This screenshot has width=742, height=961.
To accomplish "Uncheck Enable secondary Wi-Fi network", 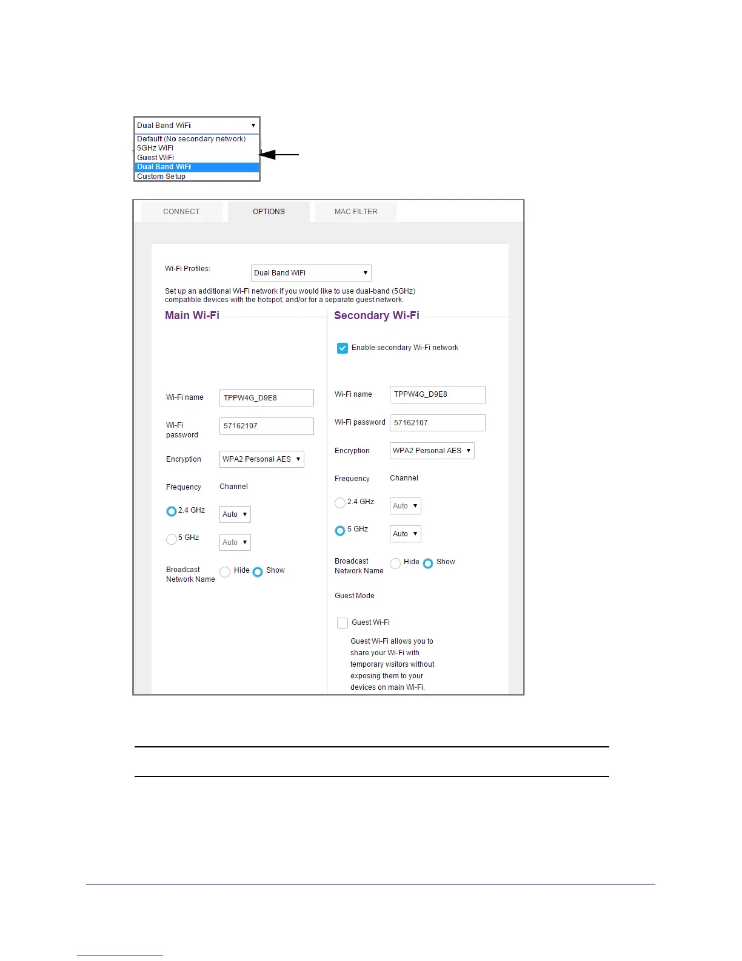I will [343, 348].
